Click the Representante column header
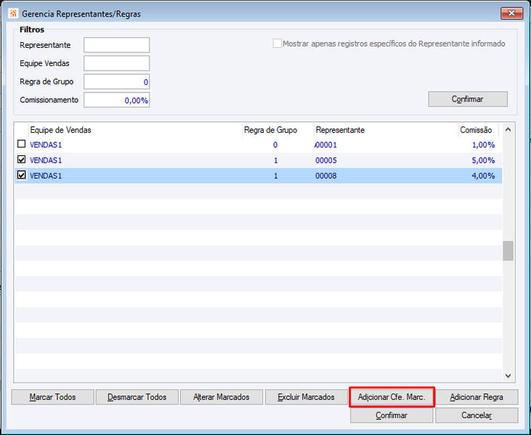 point(386,130)
